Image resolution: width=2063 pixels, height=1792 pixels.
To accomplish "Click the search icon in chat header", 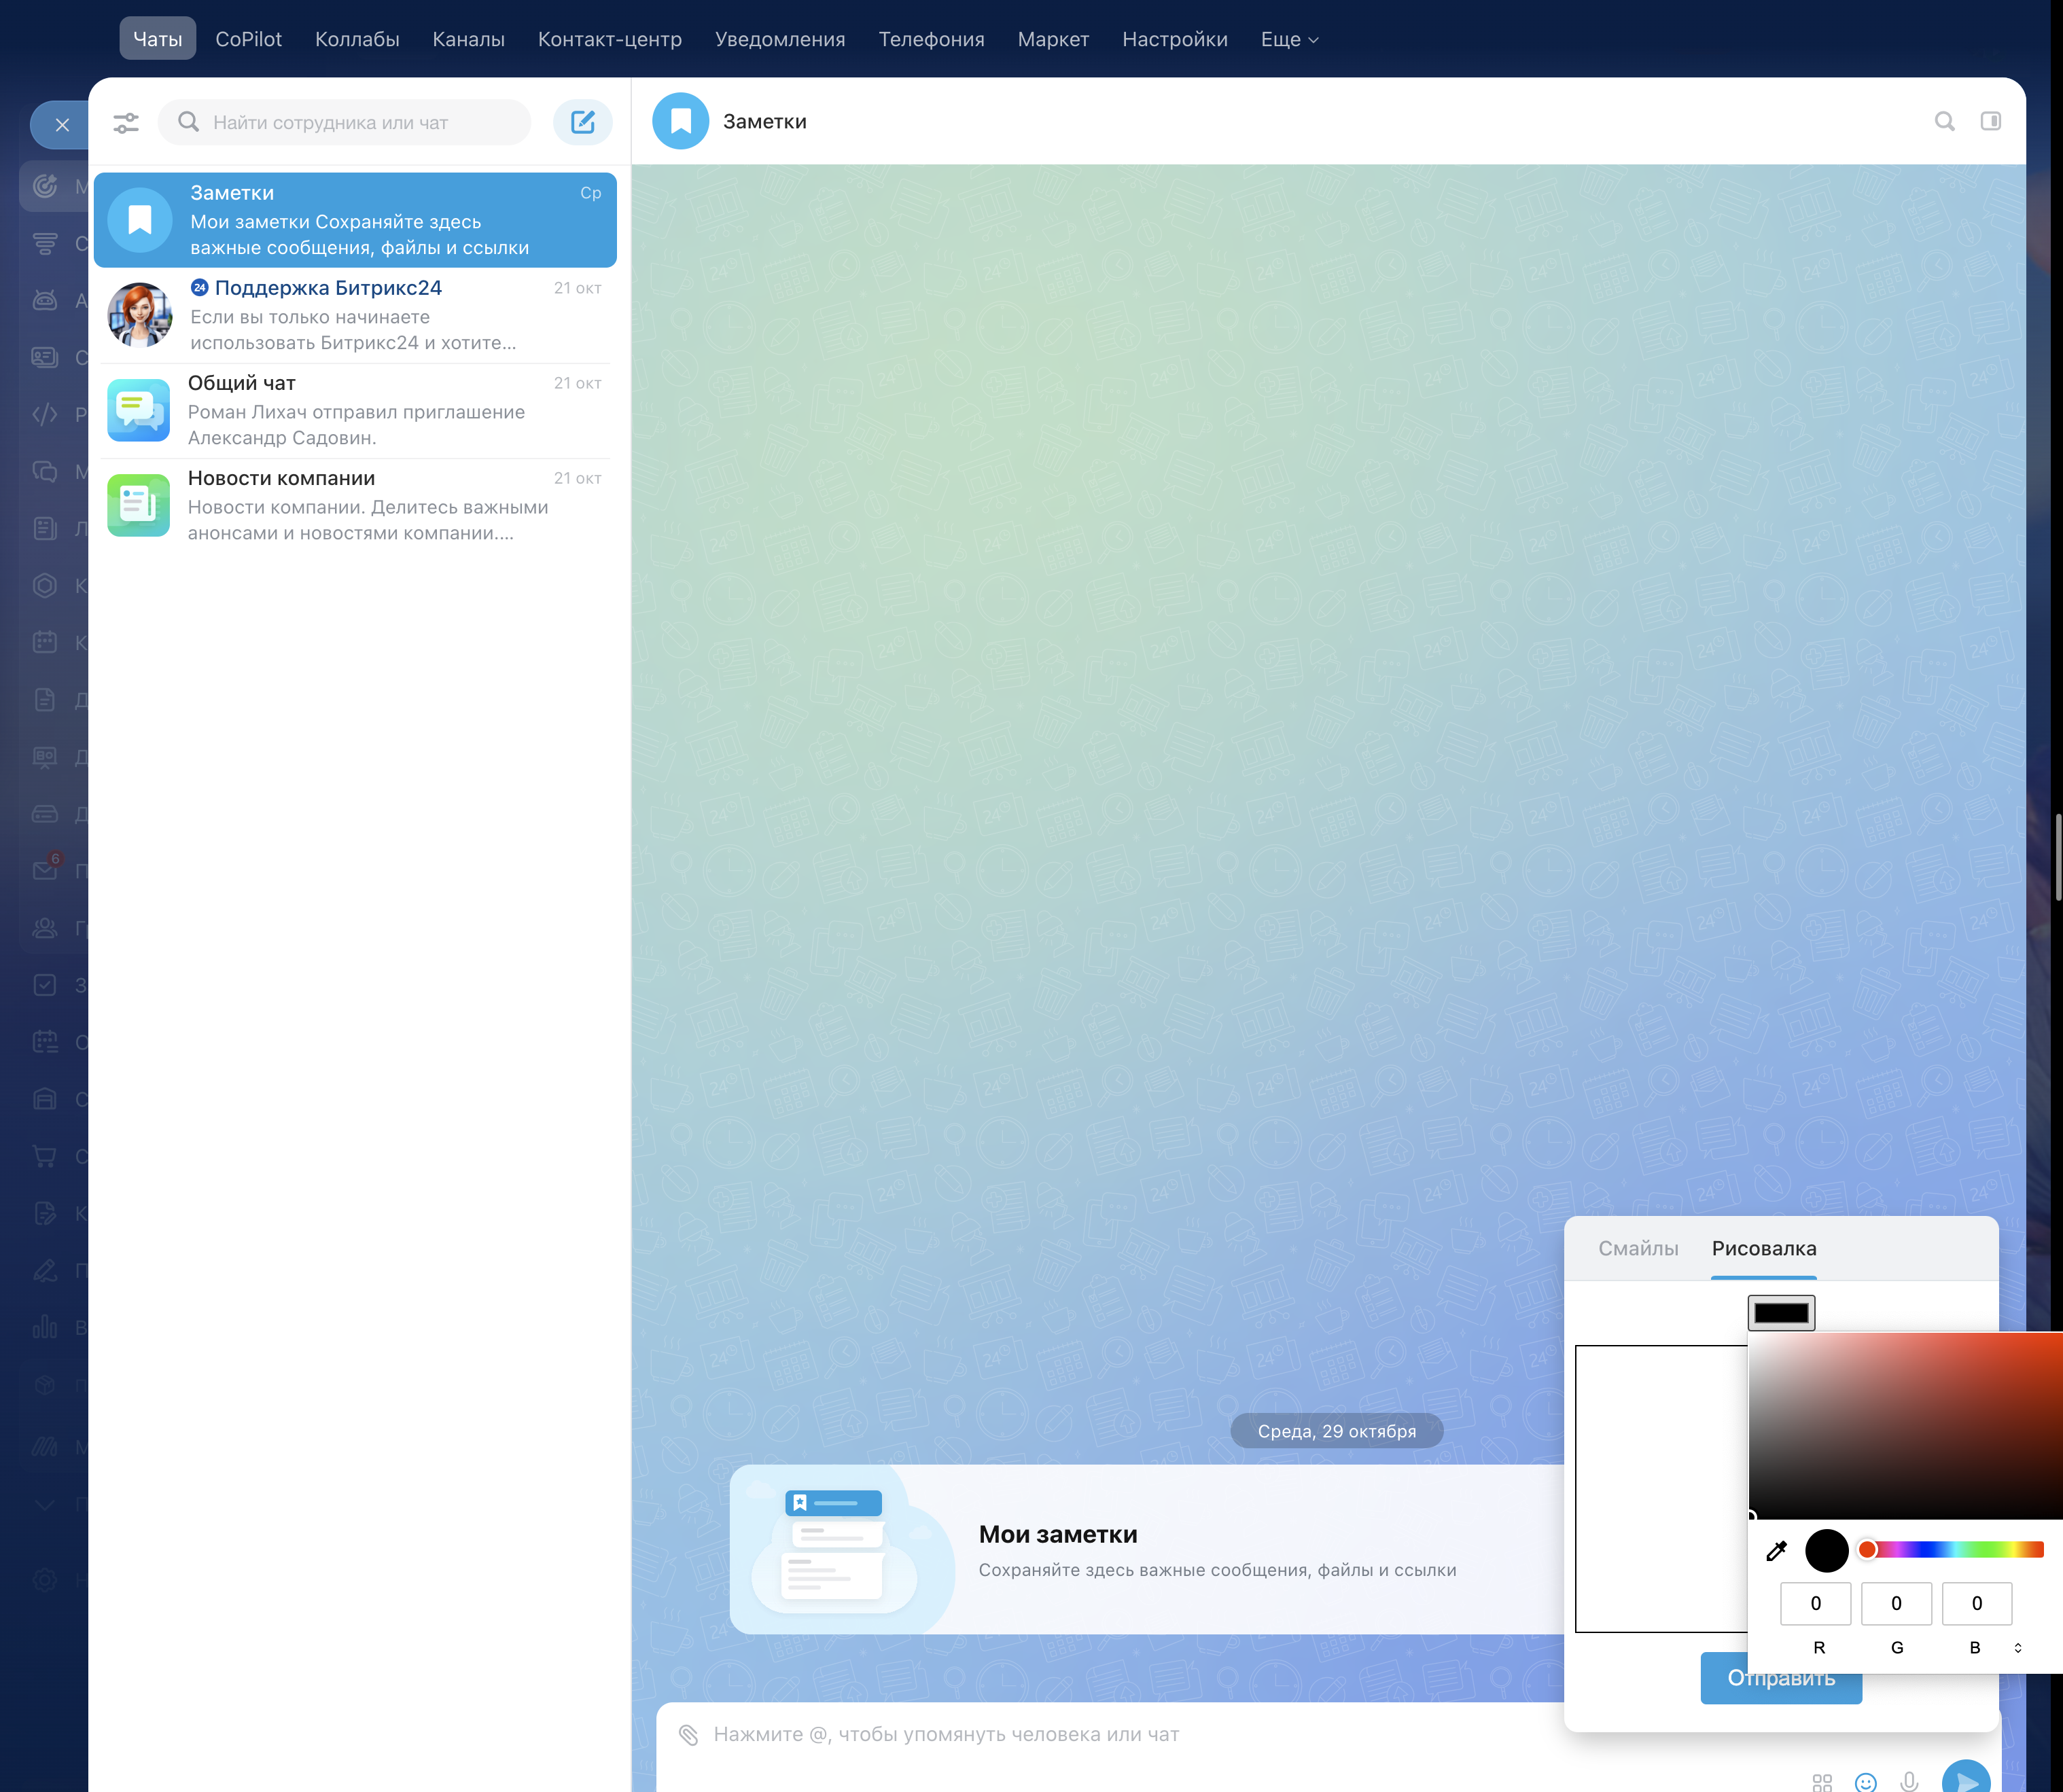I will [1944, 121].
